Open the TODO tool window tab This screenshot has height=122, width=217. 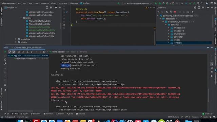24,114
